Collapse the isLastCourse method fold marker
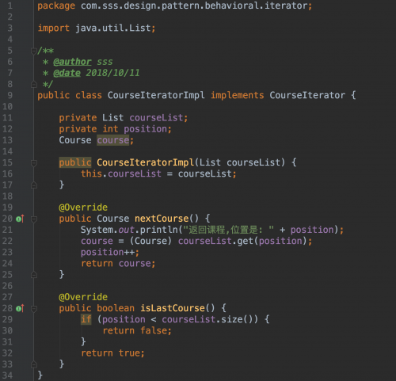This screenshot has height=381, width=396. tap(34, 308)
